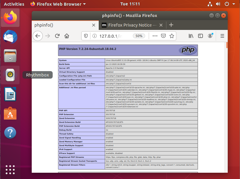The width and height of the screenshot is (240, 179).
Task: Click the Configuration File (php.ini) Path label
Action: click(x=75, y=76)
